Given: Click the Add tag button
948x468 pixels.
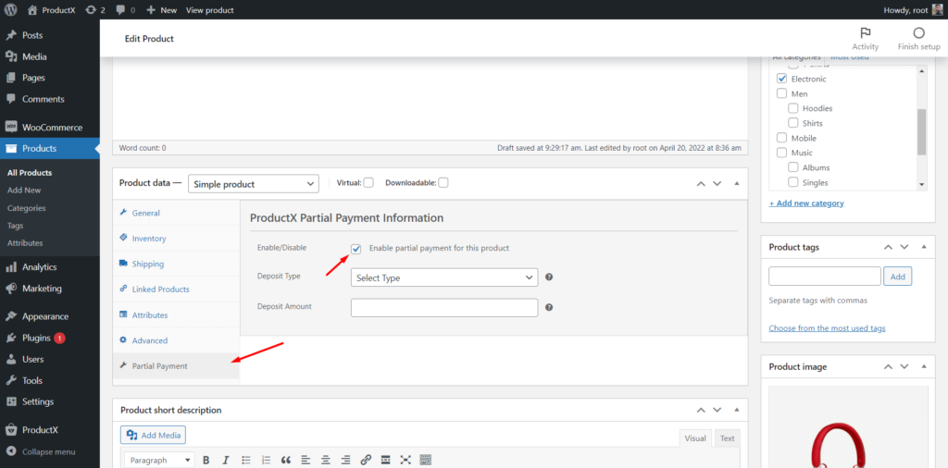Looking at the screenshot, I should 898,277.
